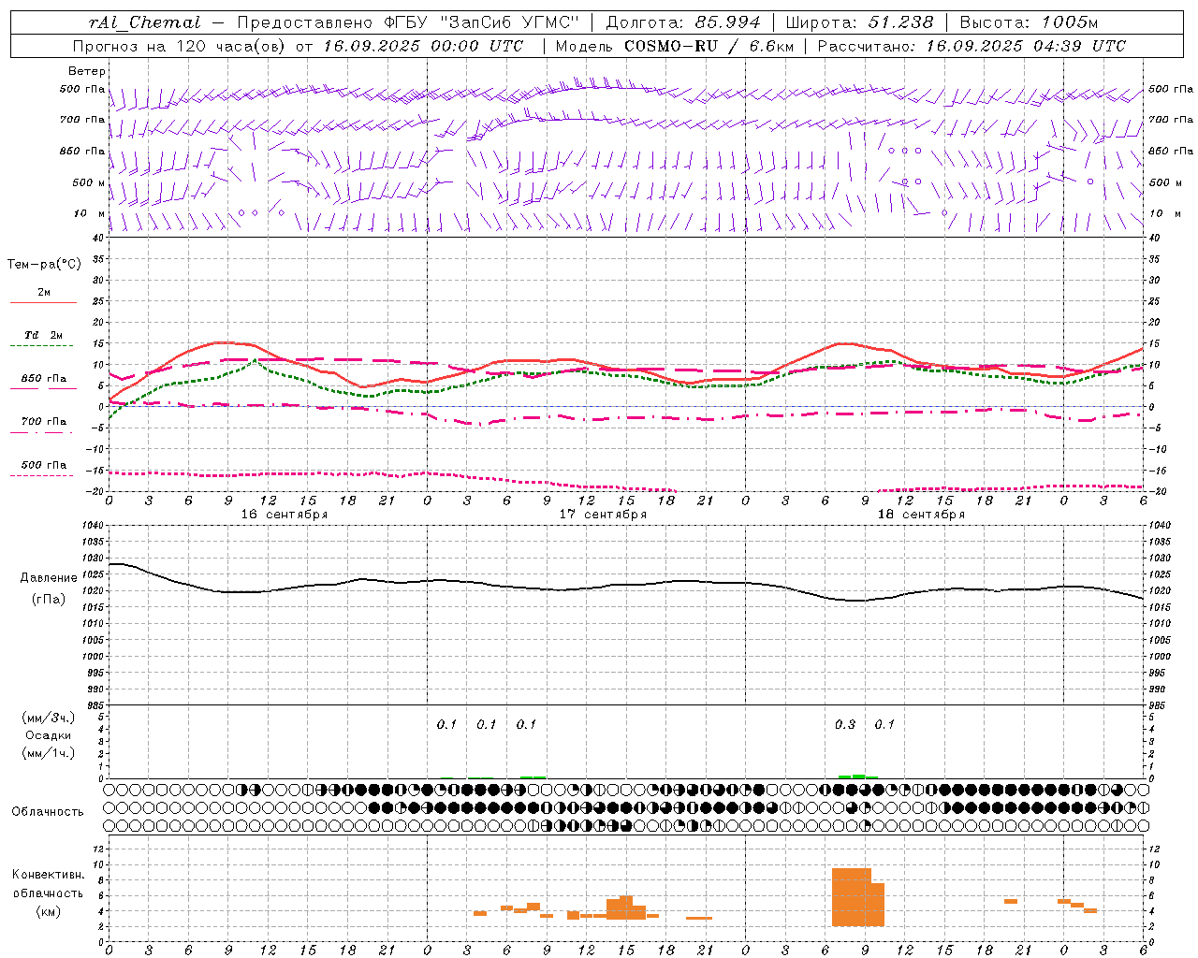Click the tallest orange convective cloud bar
Screen dimensions: 1198x958
[852, 897]
